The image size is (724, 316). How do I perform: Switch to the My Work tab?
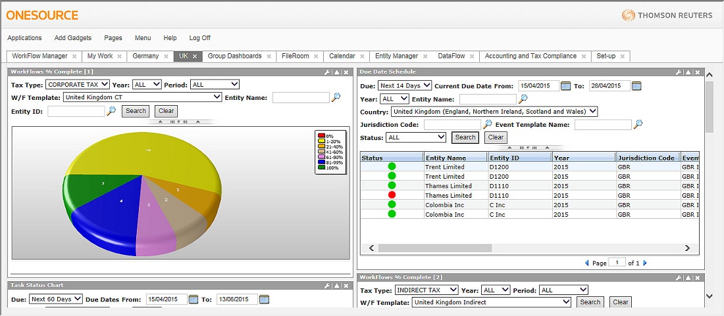[100, 56]
